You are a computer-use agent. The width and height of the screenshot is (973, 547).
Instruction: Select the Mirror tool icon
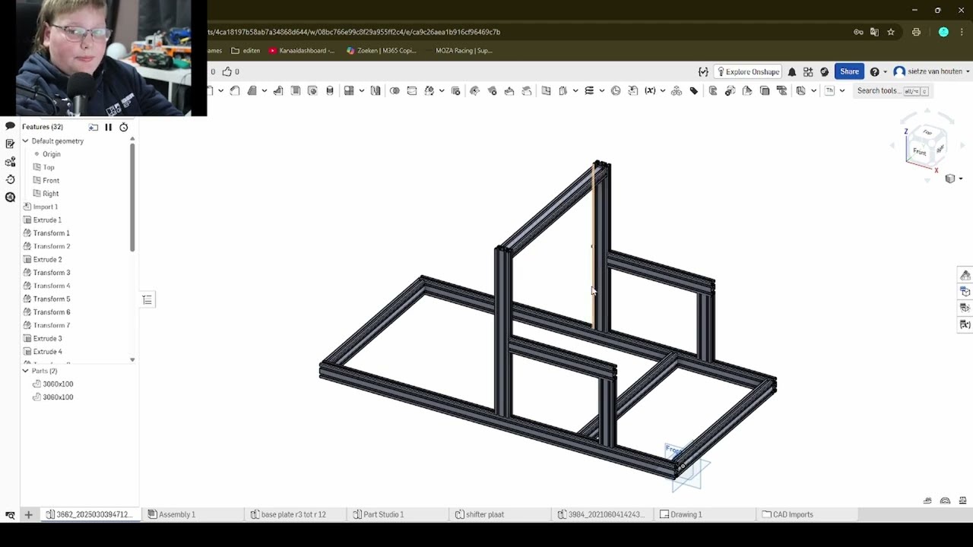click(x=376, y=91)
